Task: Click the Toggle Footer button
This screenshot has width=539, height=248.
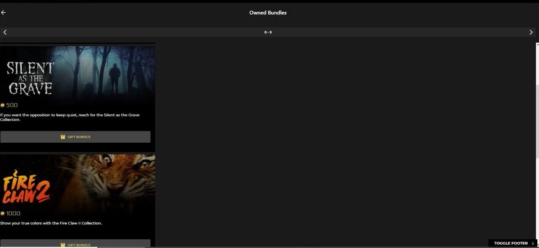Action: (512, 243)
